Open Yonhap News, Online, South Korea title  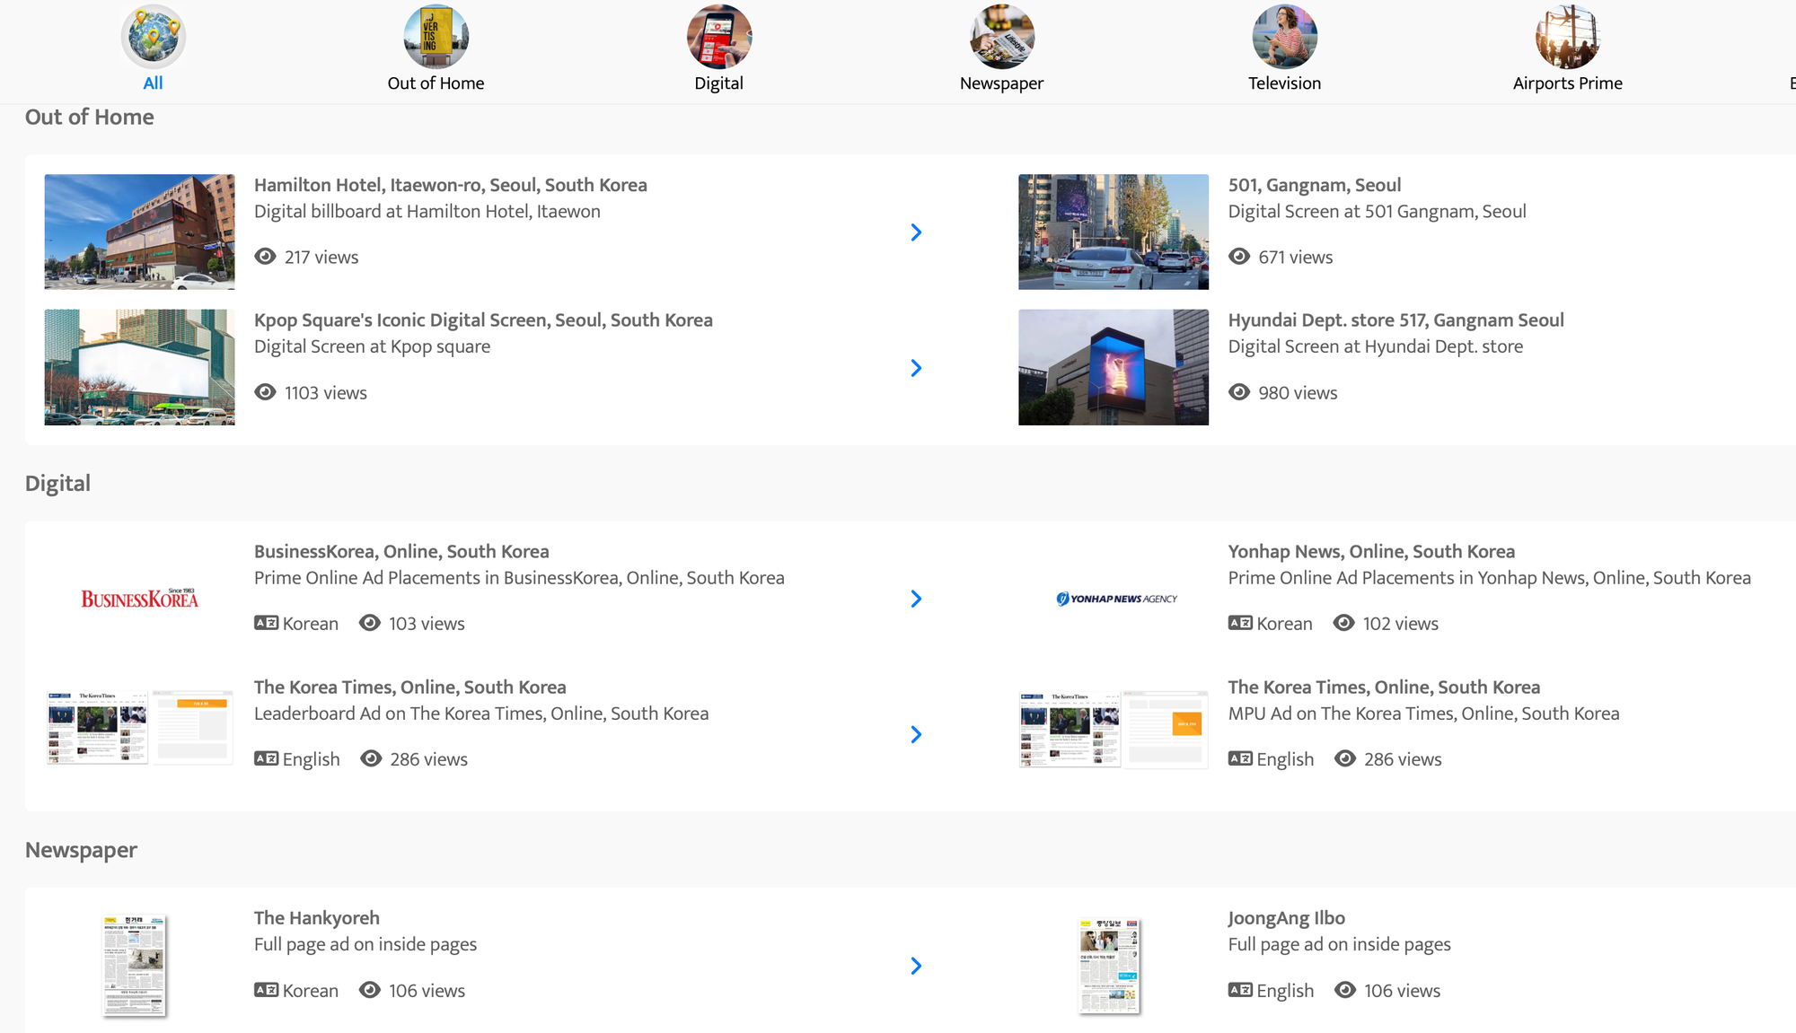click(x=1371, y=552)
